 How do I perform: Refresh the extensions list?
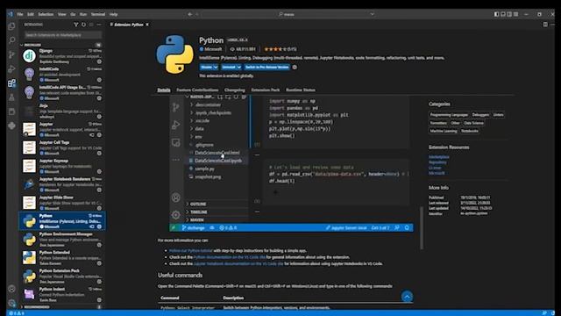pyautogui.click(x=84, y=25)
